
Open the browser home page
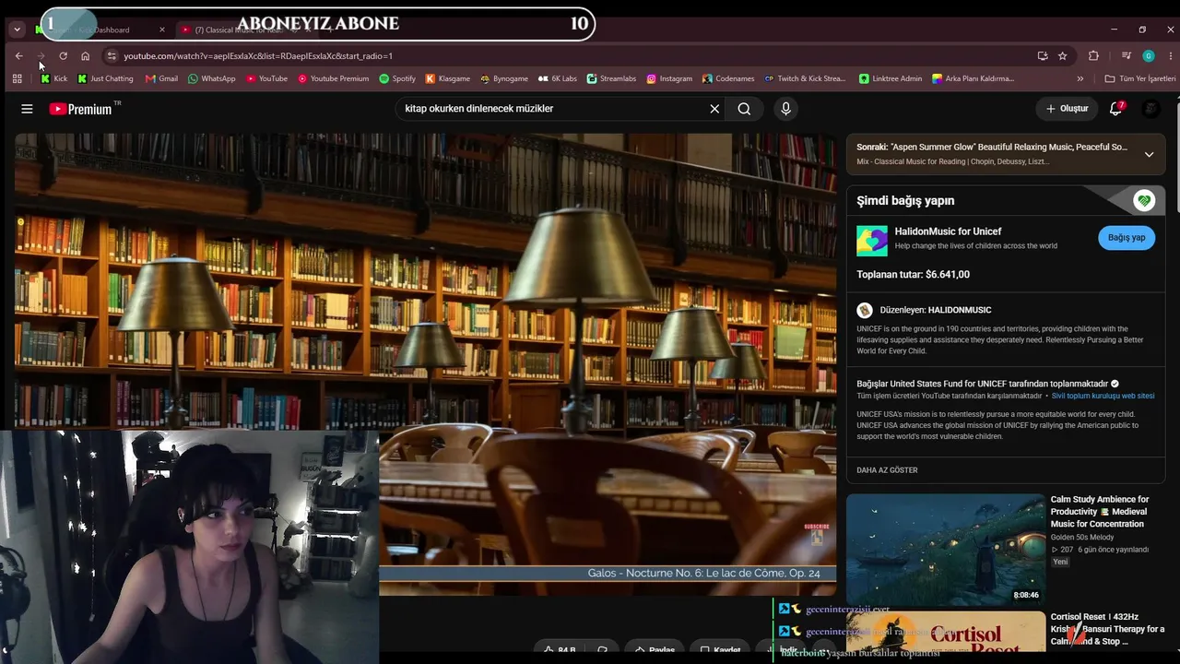(x=85, y=55)
